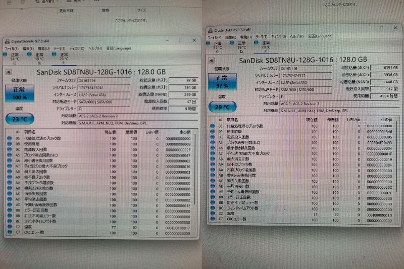The image size is (404, 269).
Task: Open 言語(Language) menu in left window
Action: pyautogui.click(x=119, y=48)
